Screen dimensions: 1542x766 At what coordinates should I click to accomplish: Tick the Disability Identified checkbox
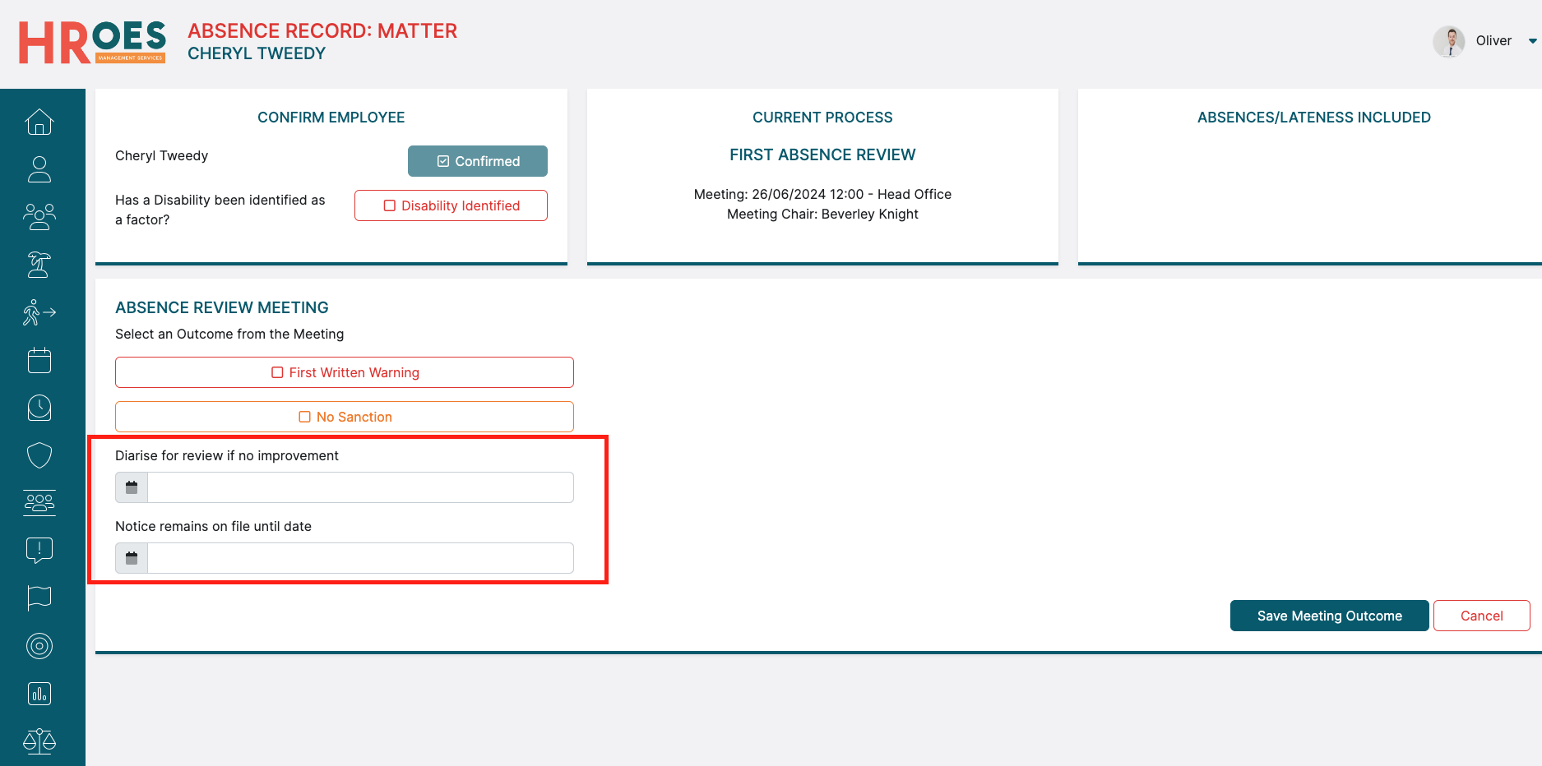point(451,205)
